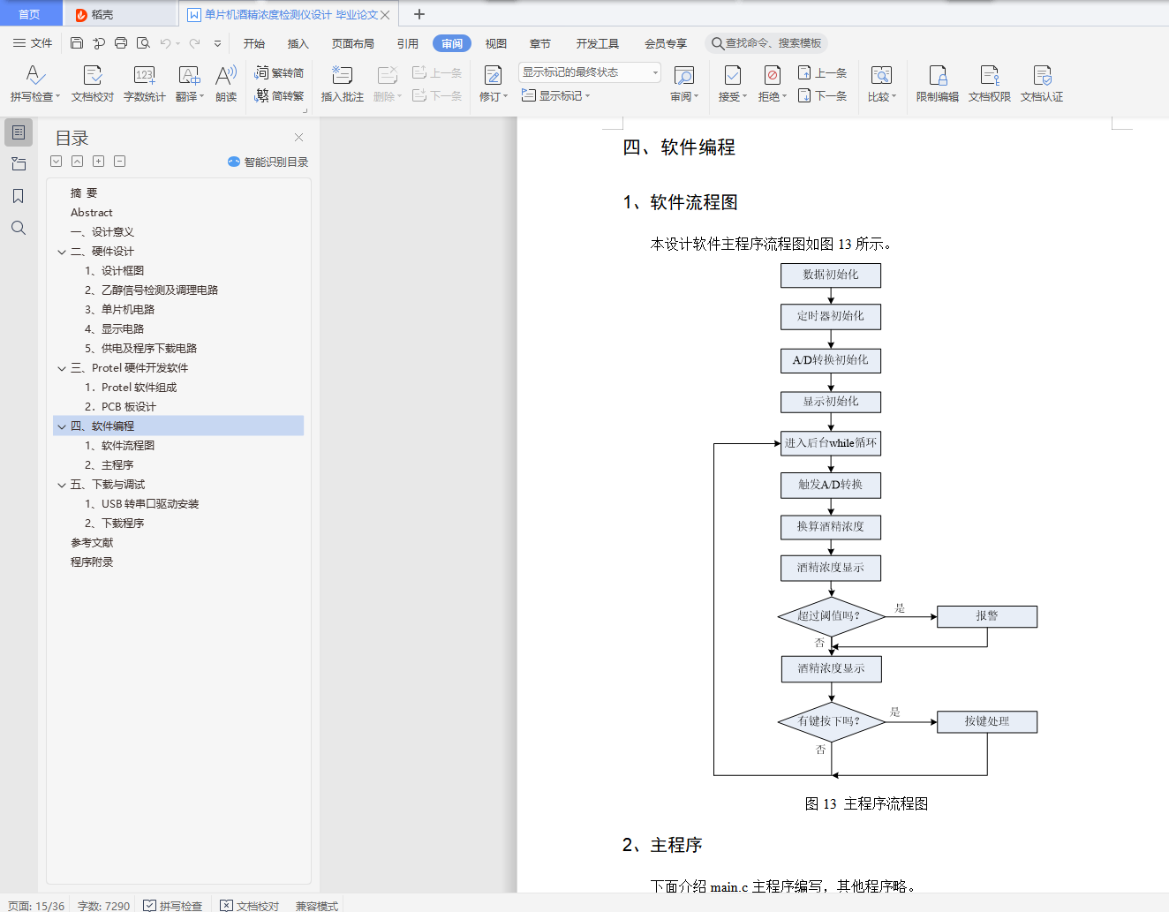This screenshot has width=1169, height=912.
Task: Switch to the 开始 ribbon tab
Action: pos(254,43)
